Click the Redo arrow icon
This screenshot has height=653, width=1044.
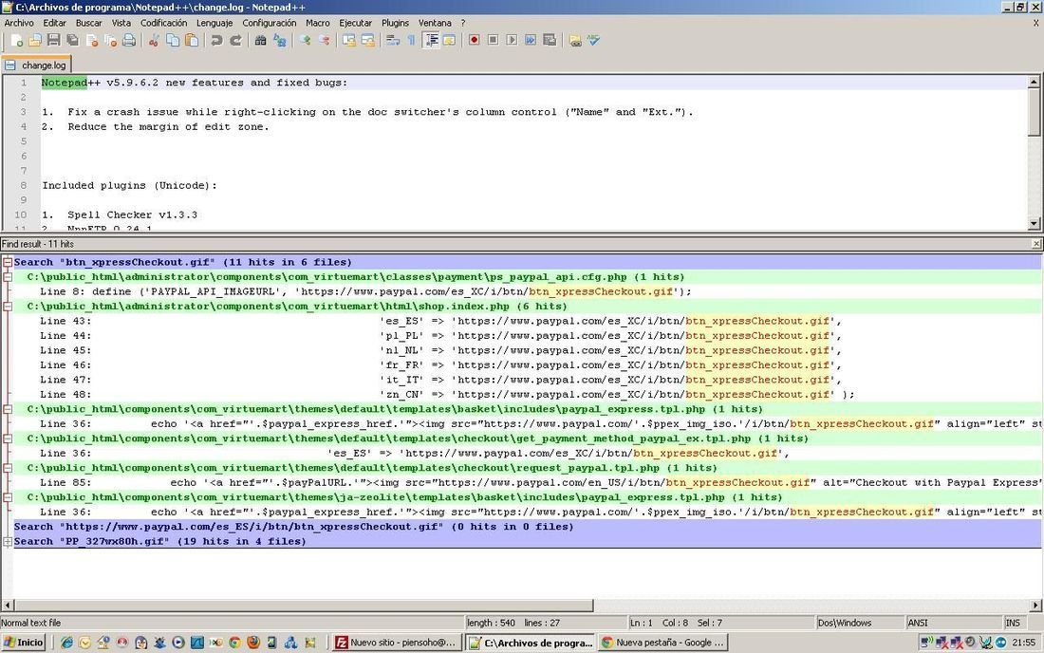[235, 41]
